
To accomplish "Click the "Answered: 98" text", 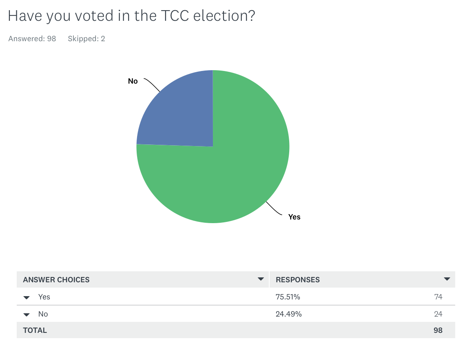I will click(x=32, y=39).
